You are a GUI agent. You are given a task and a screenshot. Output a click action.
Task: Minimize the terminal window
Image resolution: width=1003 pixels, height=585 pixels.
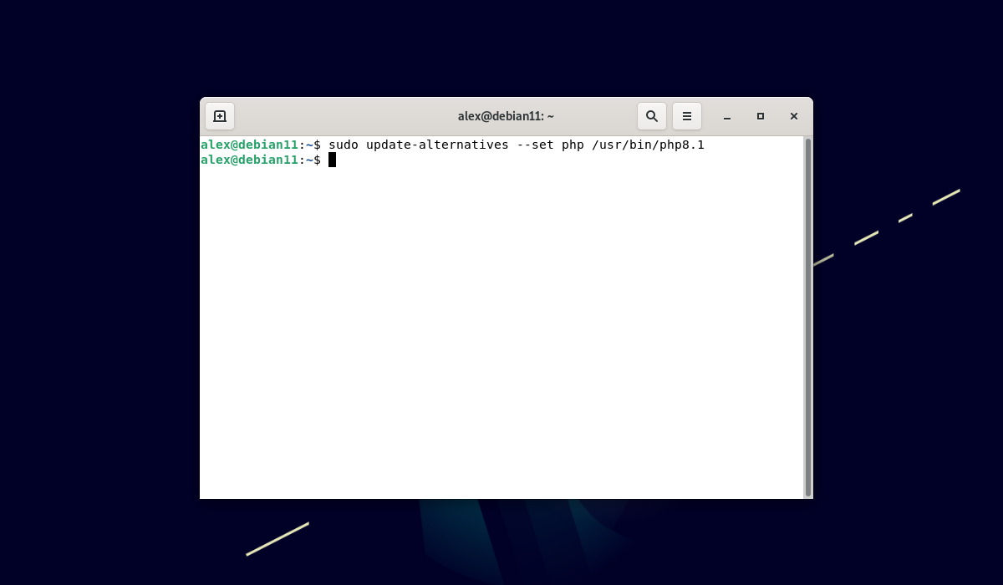click(x=727, y=117)
